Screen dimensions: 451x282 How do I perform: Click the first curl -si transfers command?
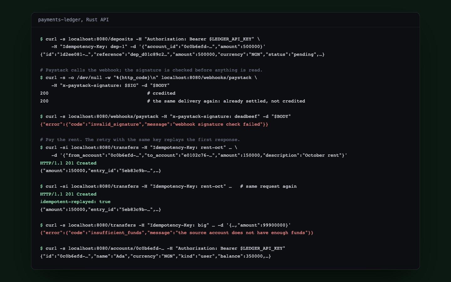tap(139, 148)
